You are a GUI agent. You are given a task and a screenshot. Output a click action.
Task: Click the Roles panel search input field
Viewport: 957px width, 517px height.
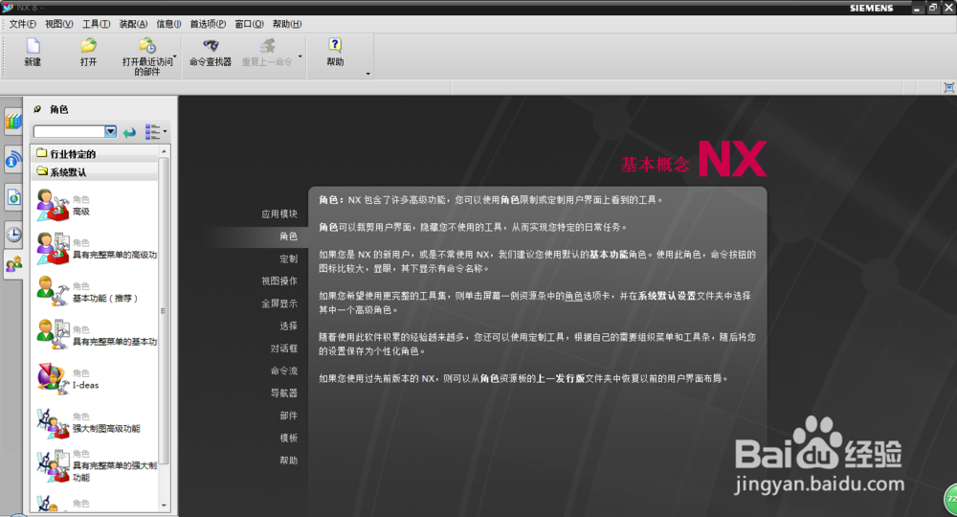(69, 131)
